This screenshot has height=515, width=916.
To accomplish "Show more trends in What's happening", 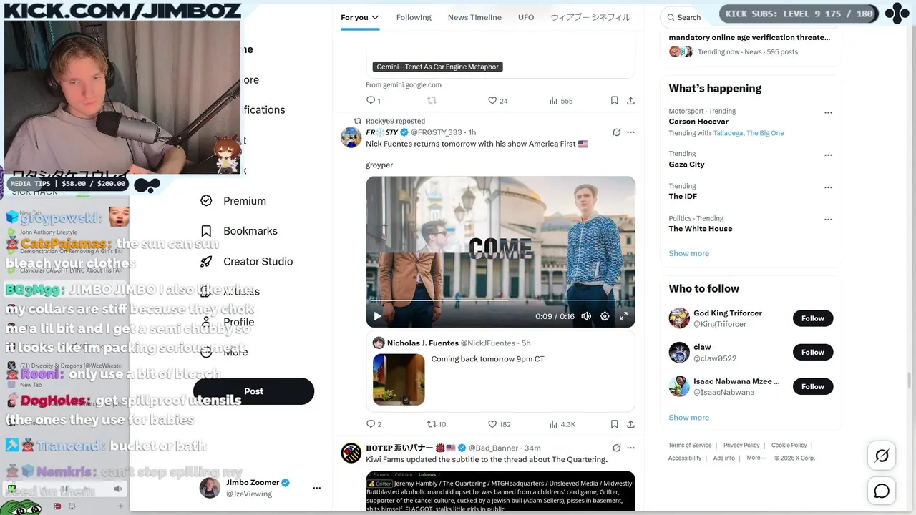I will click(x=688, y=253).
